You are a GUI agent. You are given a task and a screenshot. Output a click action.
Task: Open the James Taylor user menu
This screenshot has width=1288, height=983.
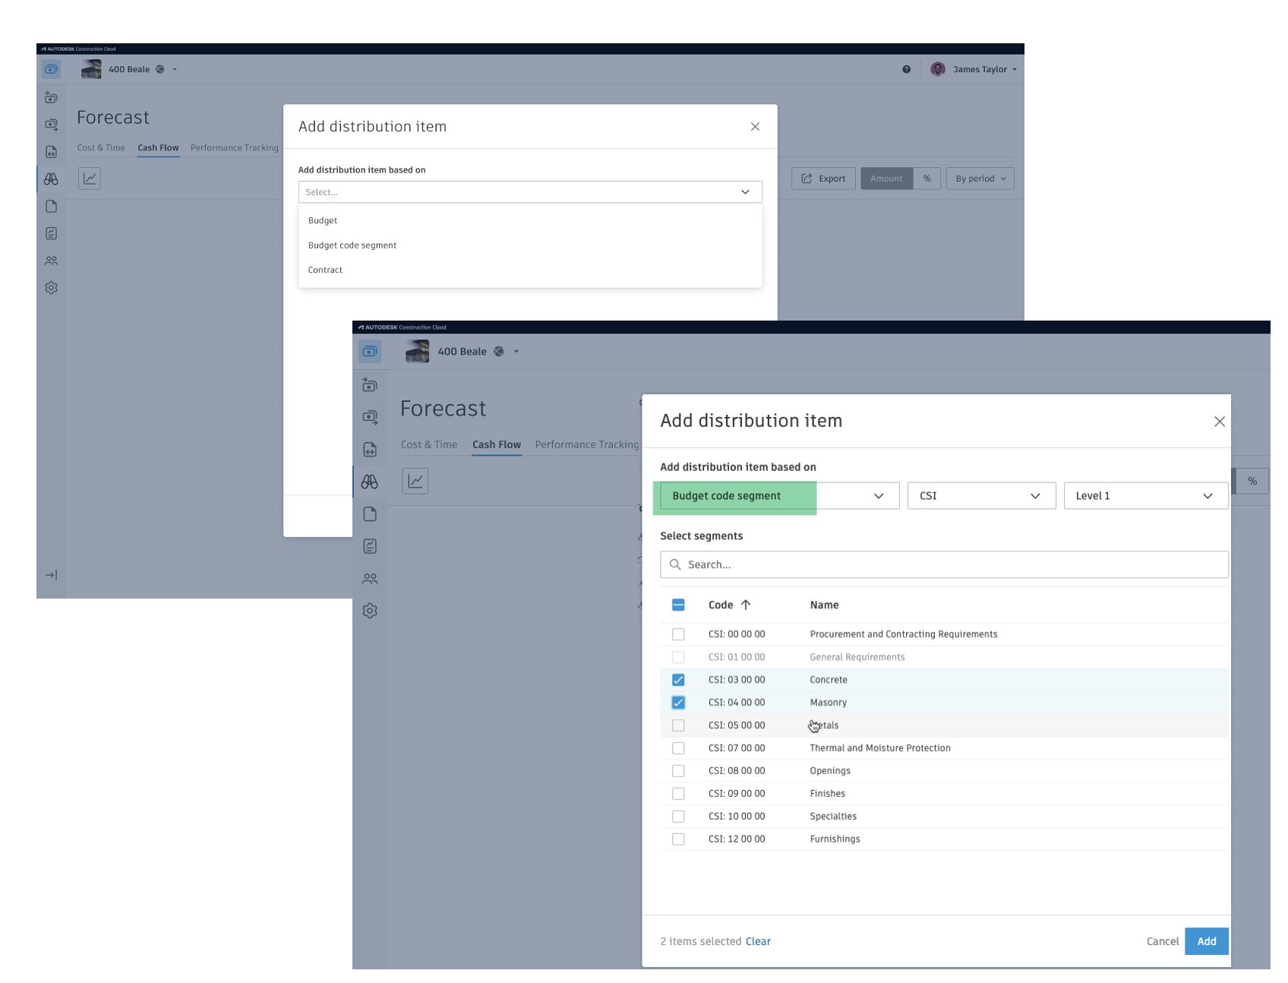pyautogui.click(x=974, y=69)
